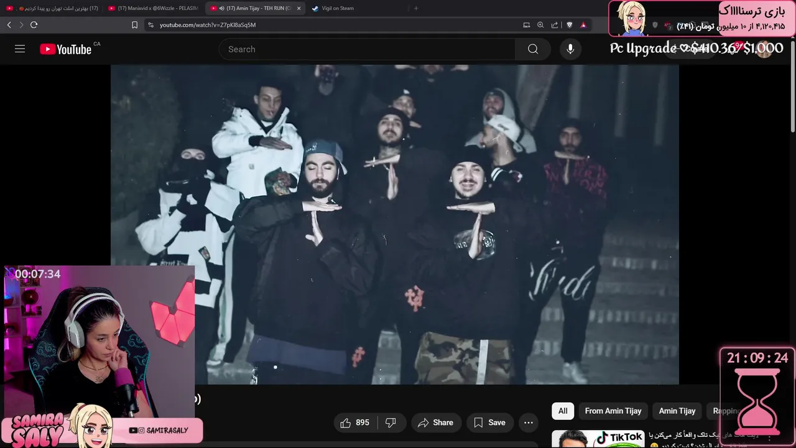Focus the youtube.com address bar URL
Viewport: 796px width, 448px height.
coord(208,25)
